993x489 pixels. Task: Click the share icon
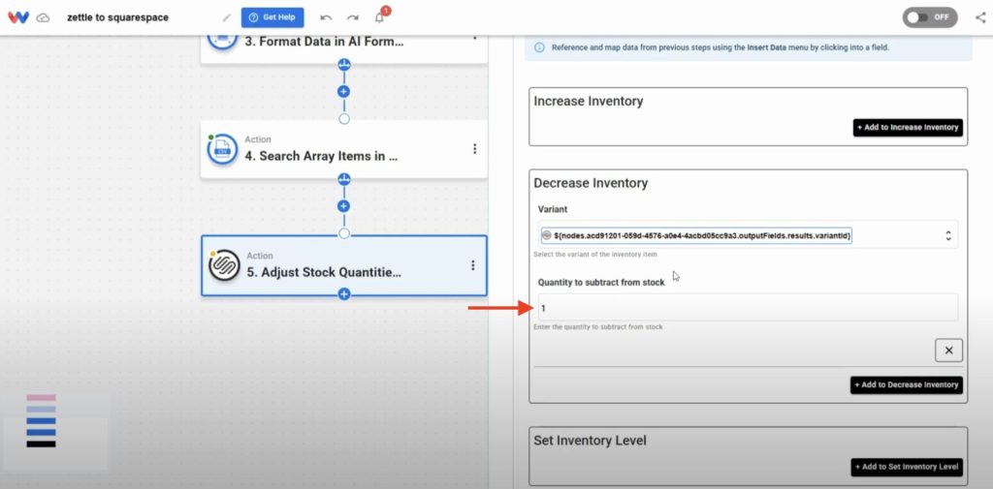pyautogui.click(x=980, y=17)
